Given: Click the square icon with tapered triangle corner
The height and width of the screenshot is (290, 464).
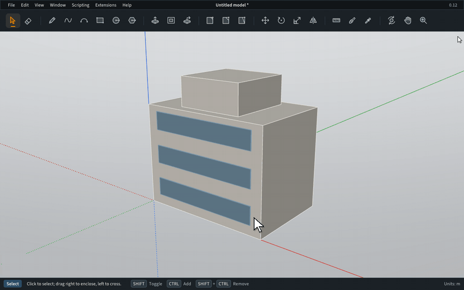Looking at the screenshot, I should pos(242,20).
